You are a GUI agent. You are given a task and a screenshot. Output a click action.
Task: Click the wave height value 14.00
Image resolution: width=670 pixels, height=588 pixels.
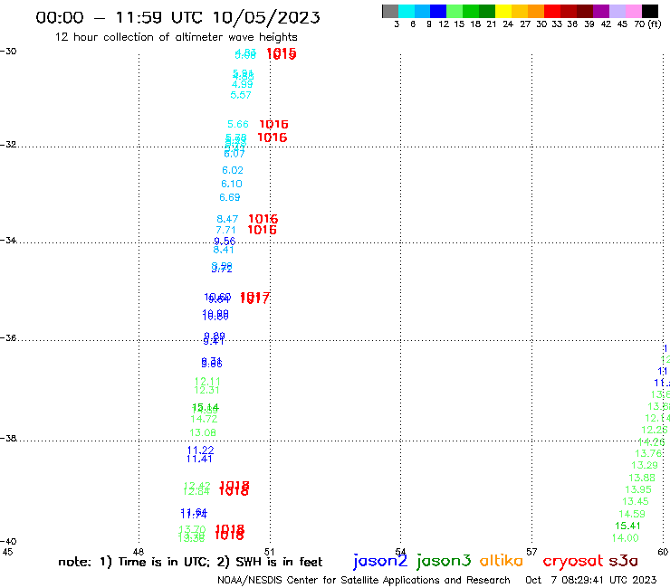point(625,538)
